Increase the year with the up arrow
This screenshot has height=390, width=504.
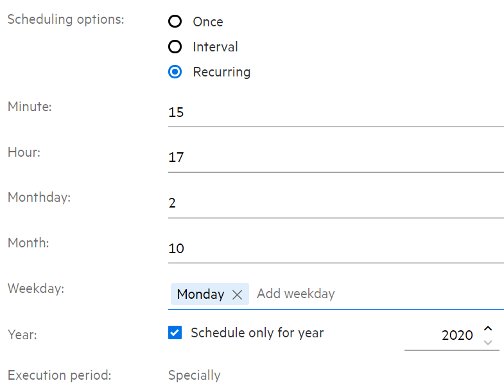click(488, 329)
